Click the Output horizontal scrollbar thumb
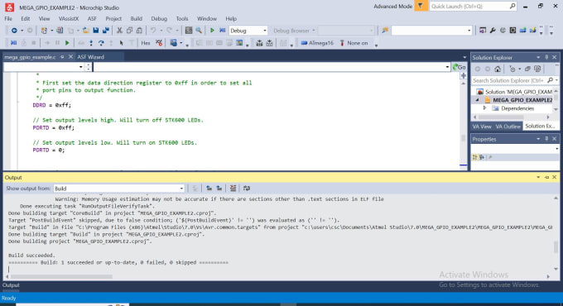The height and width of the screenshot is (306, 563). tap(61, 276)
